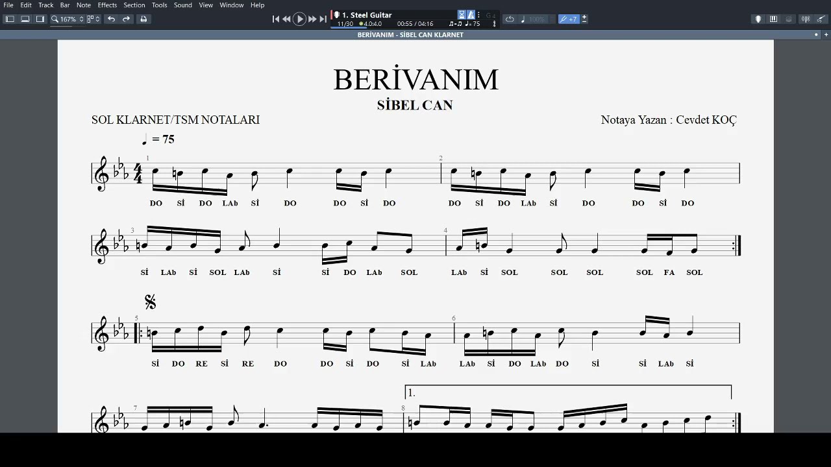Image resolution: width=831 pixels, height=467 pixels.
Task: Click the BERİVANIM score title
Action: (415, 80)
